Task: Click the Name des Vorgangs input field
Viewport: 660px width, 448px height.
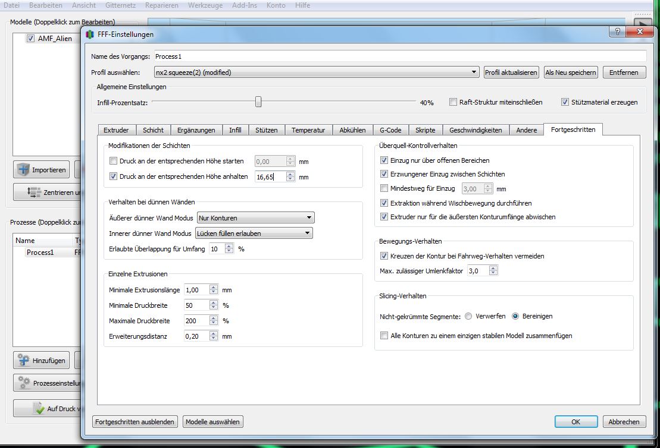Action: click(x=400, y=56)
